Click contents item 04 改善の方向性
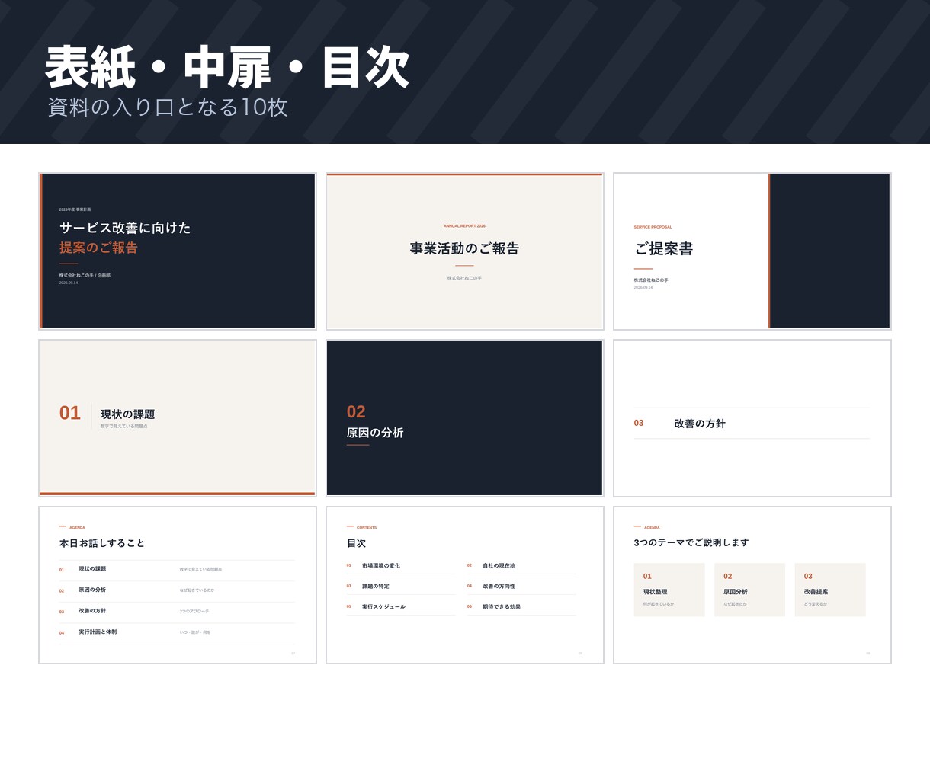The image size is (930, 774). (x=521, y=587)
